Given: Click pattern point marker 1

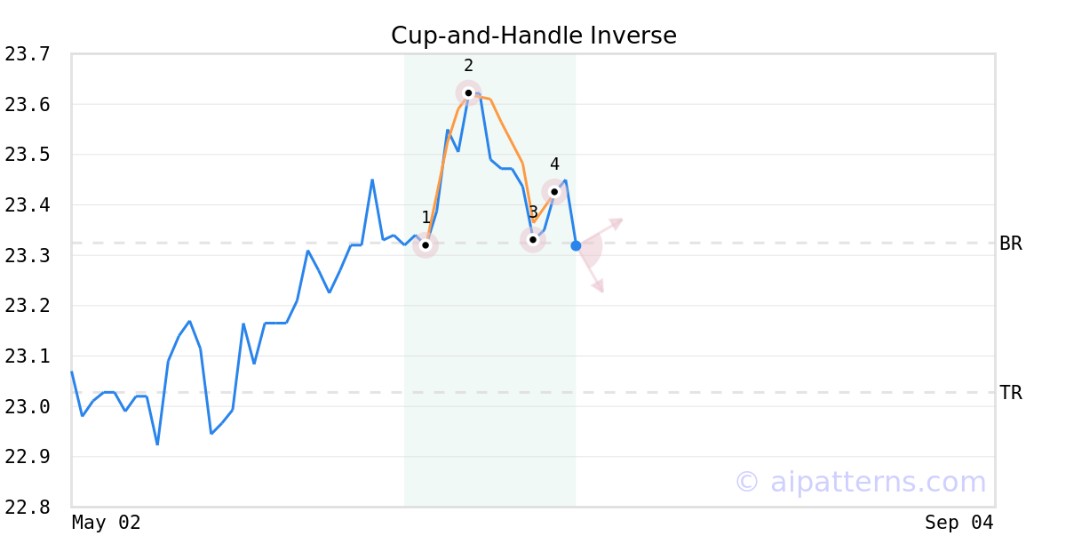Looking at the screenshot, I should [426, 245].
